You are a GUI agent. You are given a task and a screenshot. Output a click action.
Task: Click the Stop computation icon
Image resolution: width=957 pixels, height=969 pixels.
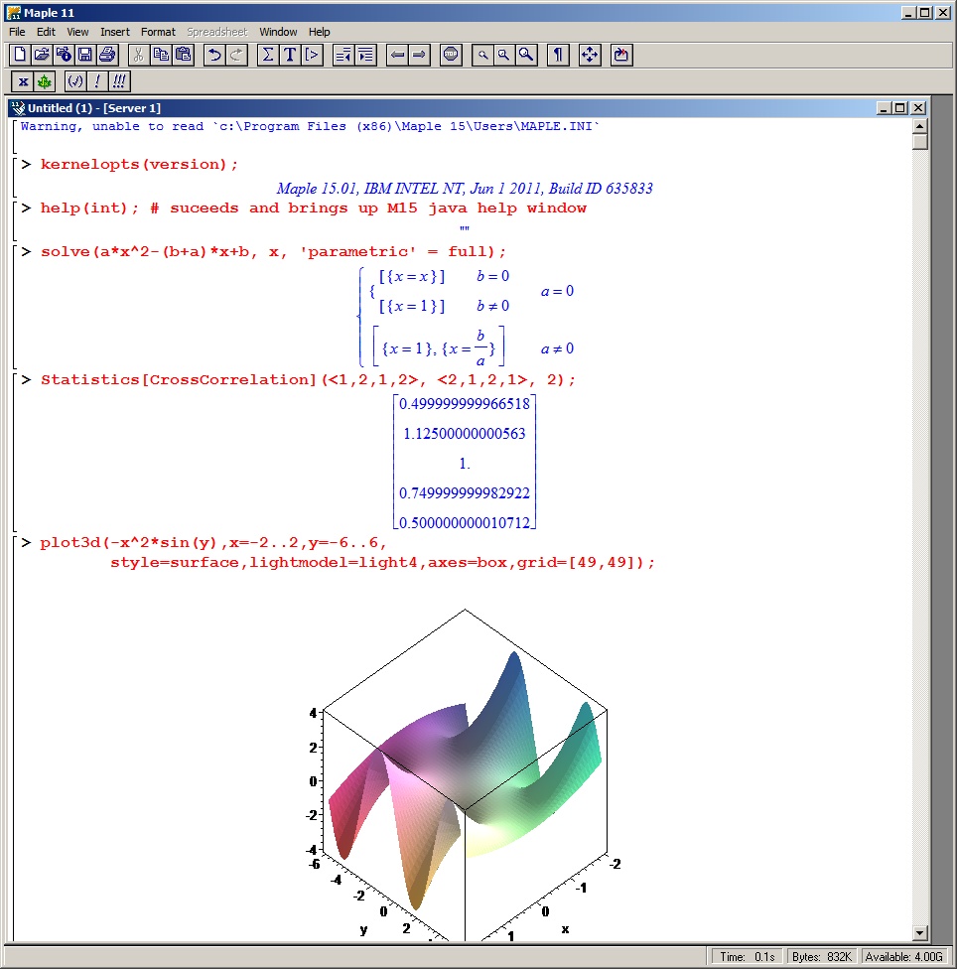[451, 55]
